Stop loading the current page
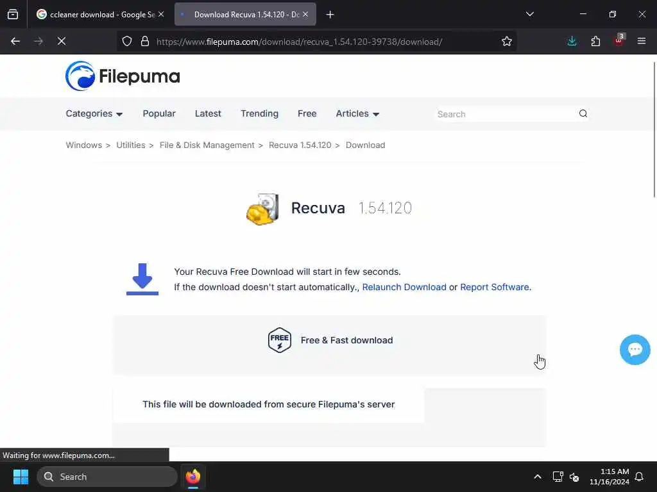The height and width of the screenshot is (492, 657). (61, 42)
